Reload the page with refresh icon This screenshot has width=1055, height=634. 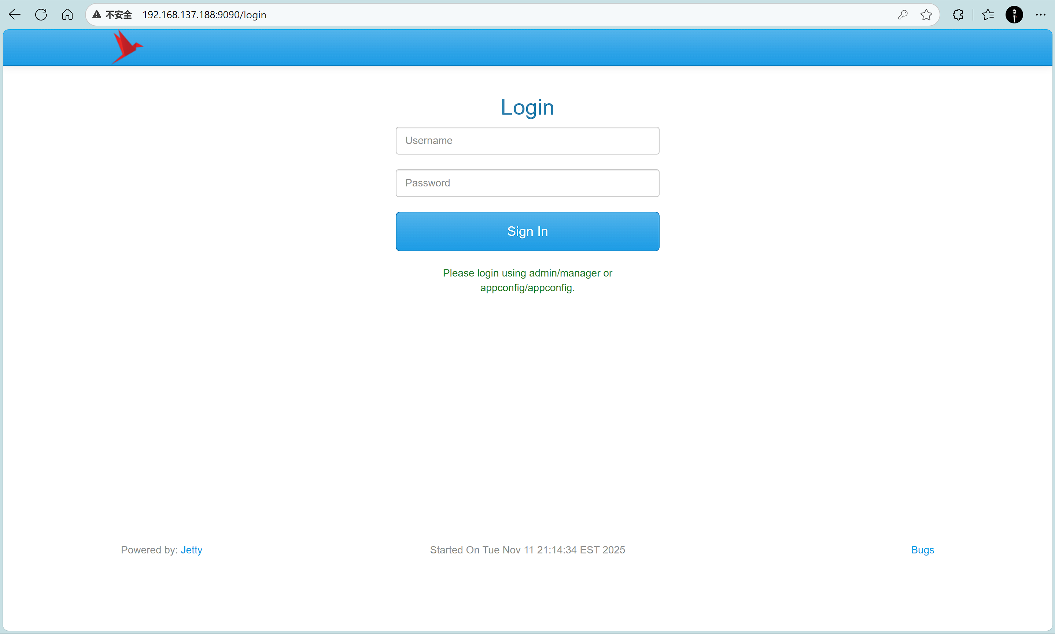tap(41, 15)
